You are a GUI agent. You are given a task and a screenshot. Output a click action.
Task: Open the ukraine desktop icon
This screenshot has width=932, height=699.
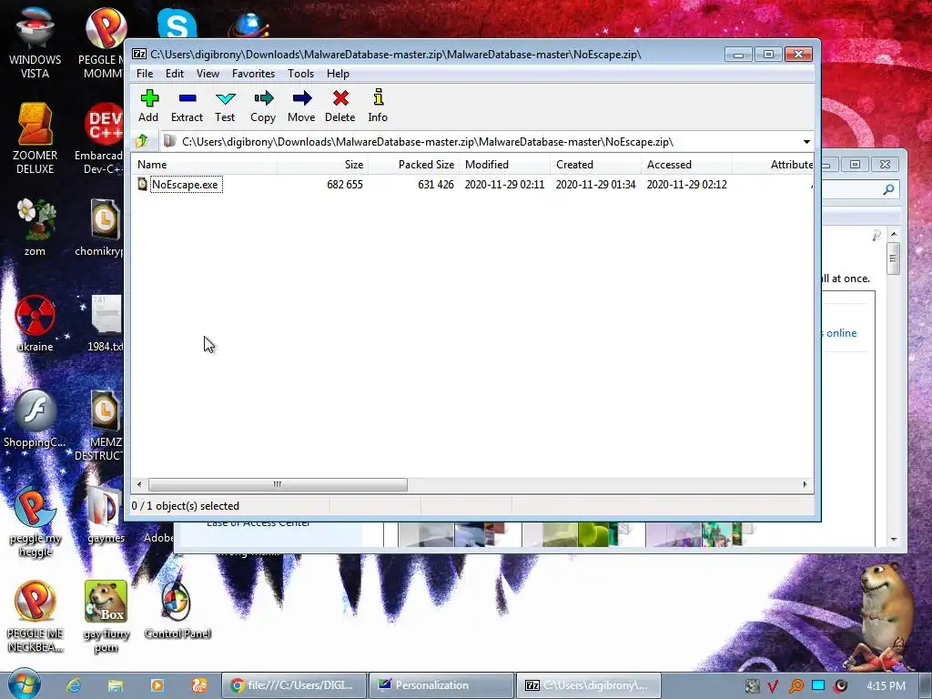point(35,323)
